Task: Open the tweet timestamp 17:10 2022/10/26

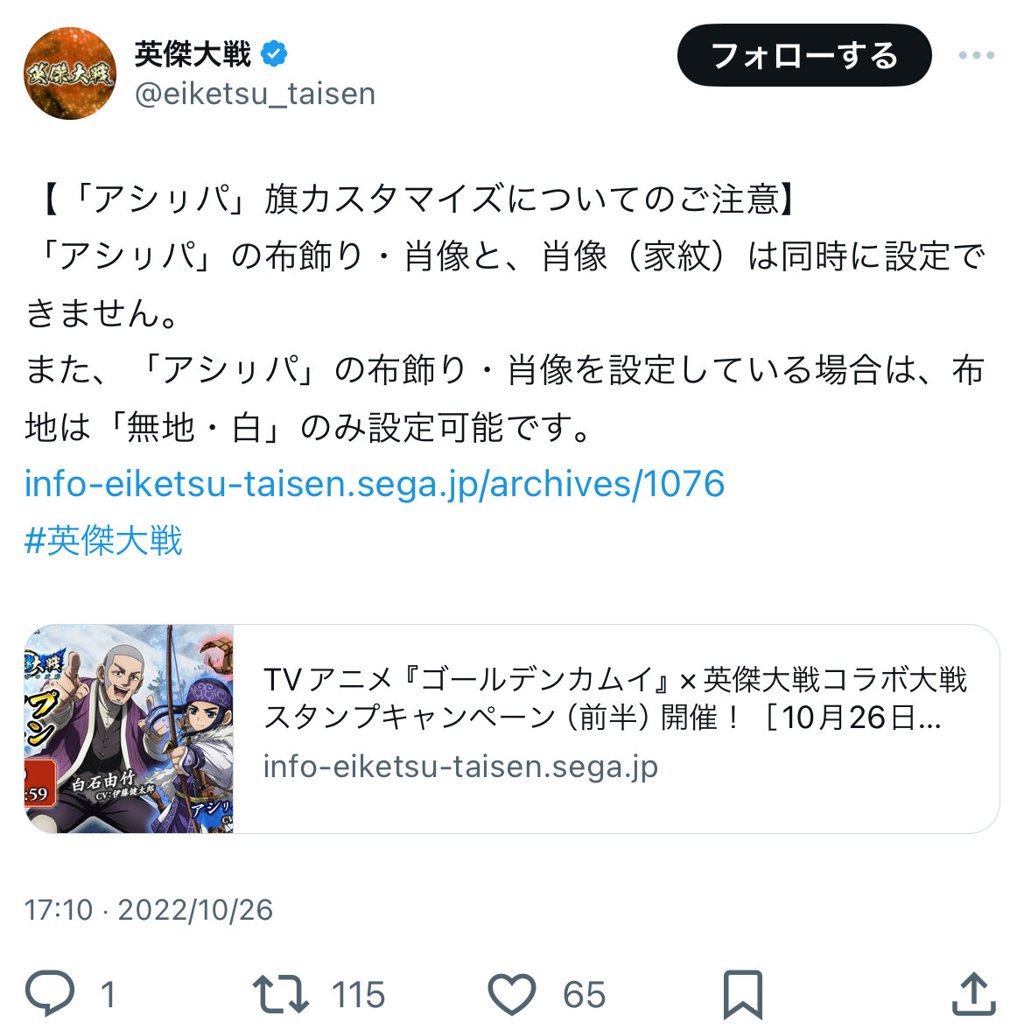Action: coord(149,910)
